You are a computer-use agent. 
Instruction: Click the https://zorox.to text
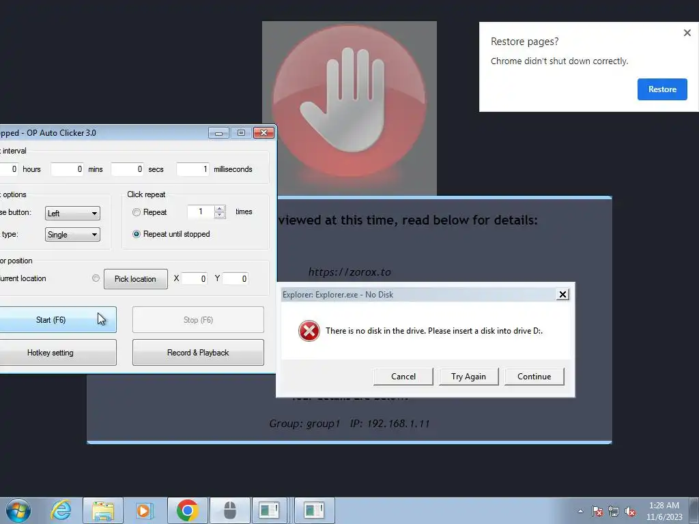click(x=349, y=272)
